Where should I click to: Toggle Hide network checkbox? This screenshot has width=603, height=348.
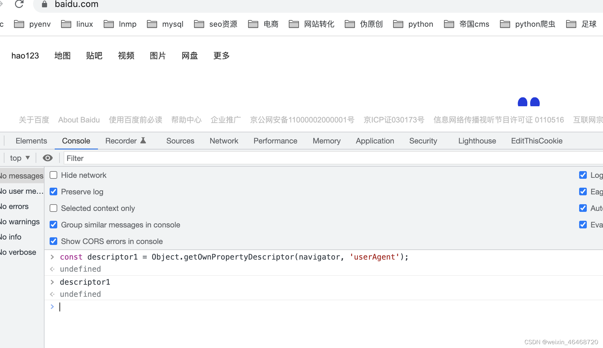(x=53, y=175)
